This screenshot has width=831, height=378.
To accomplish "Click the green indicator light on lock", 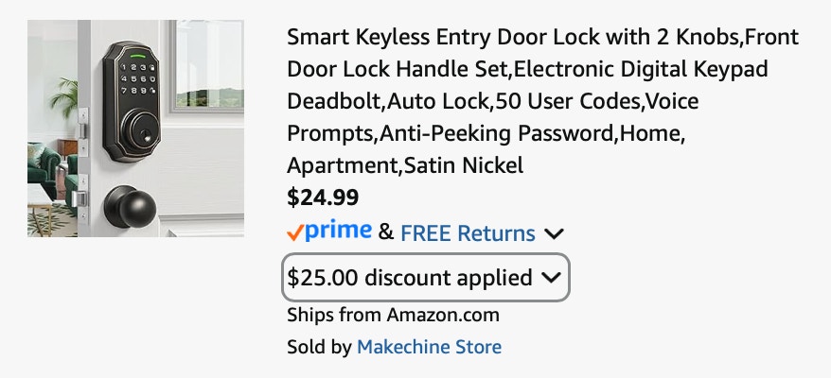I will (x=138, y=55).
